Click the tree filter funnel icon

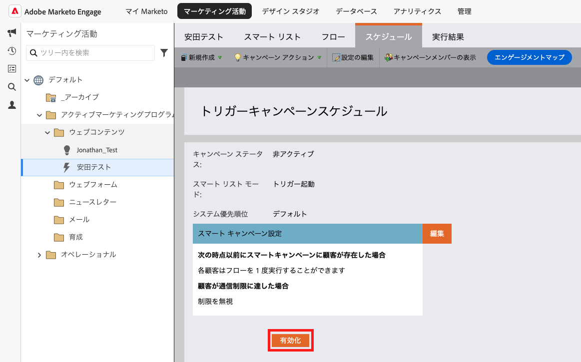tap(164, 53)
